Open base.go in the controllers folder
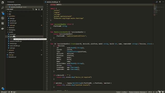This screenshot has height=93, width=165. click(x=12, y=18)
